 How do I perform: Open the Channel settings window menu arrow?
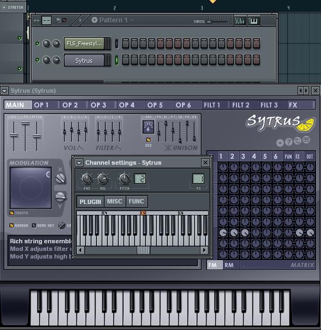pos(79,163)
